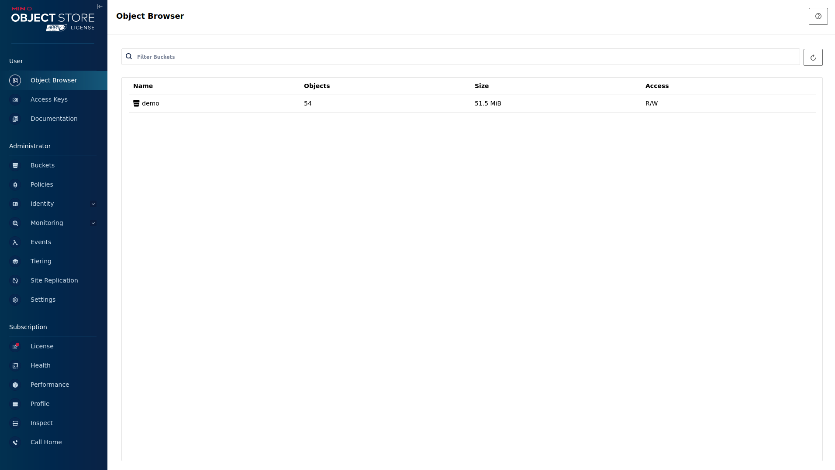Open the Health diagnostics page

41,365
